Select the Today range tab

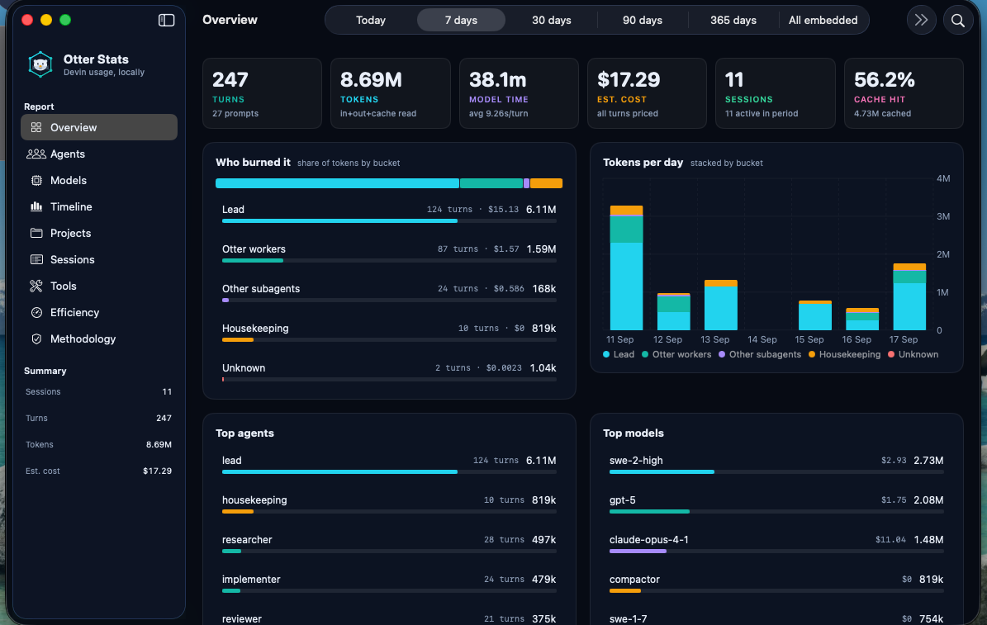(x=371, y=20)
